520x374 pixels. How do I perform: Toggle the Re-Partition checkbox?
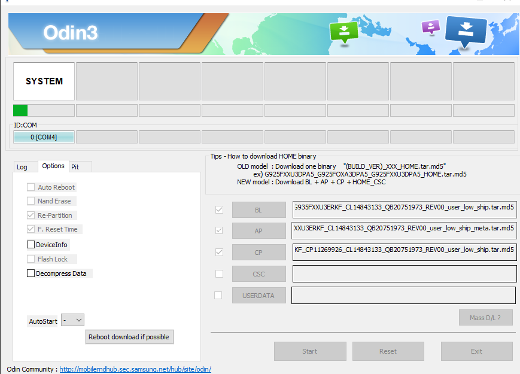click(x=31, y=215)
